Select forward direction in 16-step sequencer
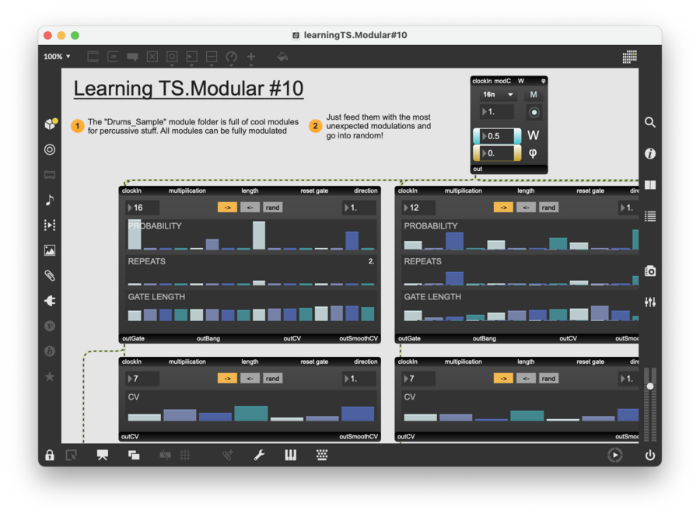700x517 pixels. click(227, 208)
